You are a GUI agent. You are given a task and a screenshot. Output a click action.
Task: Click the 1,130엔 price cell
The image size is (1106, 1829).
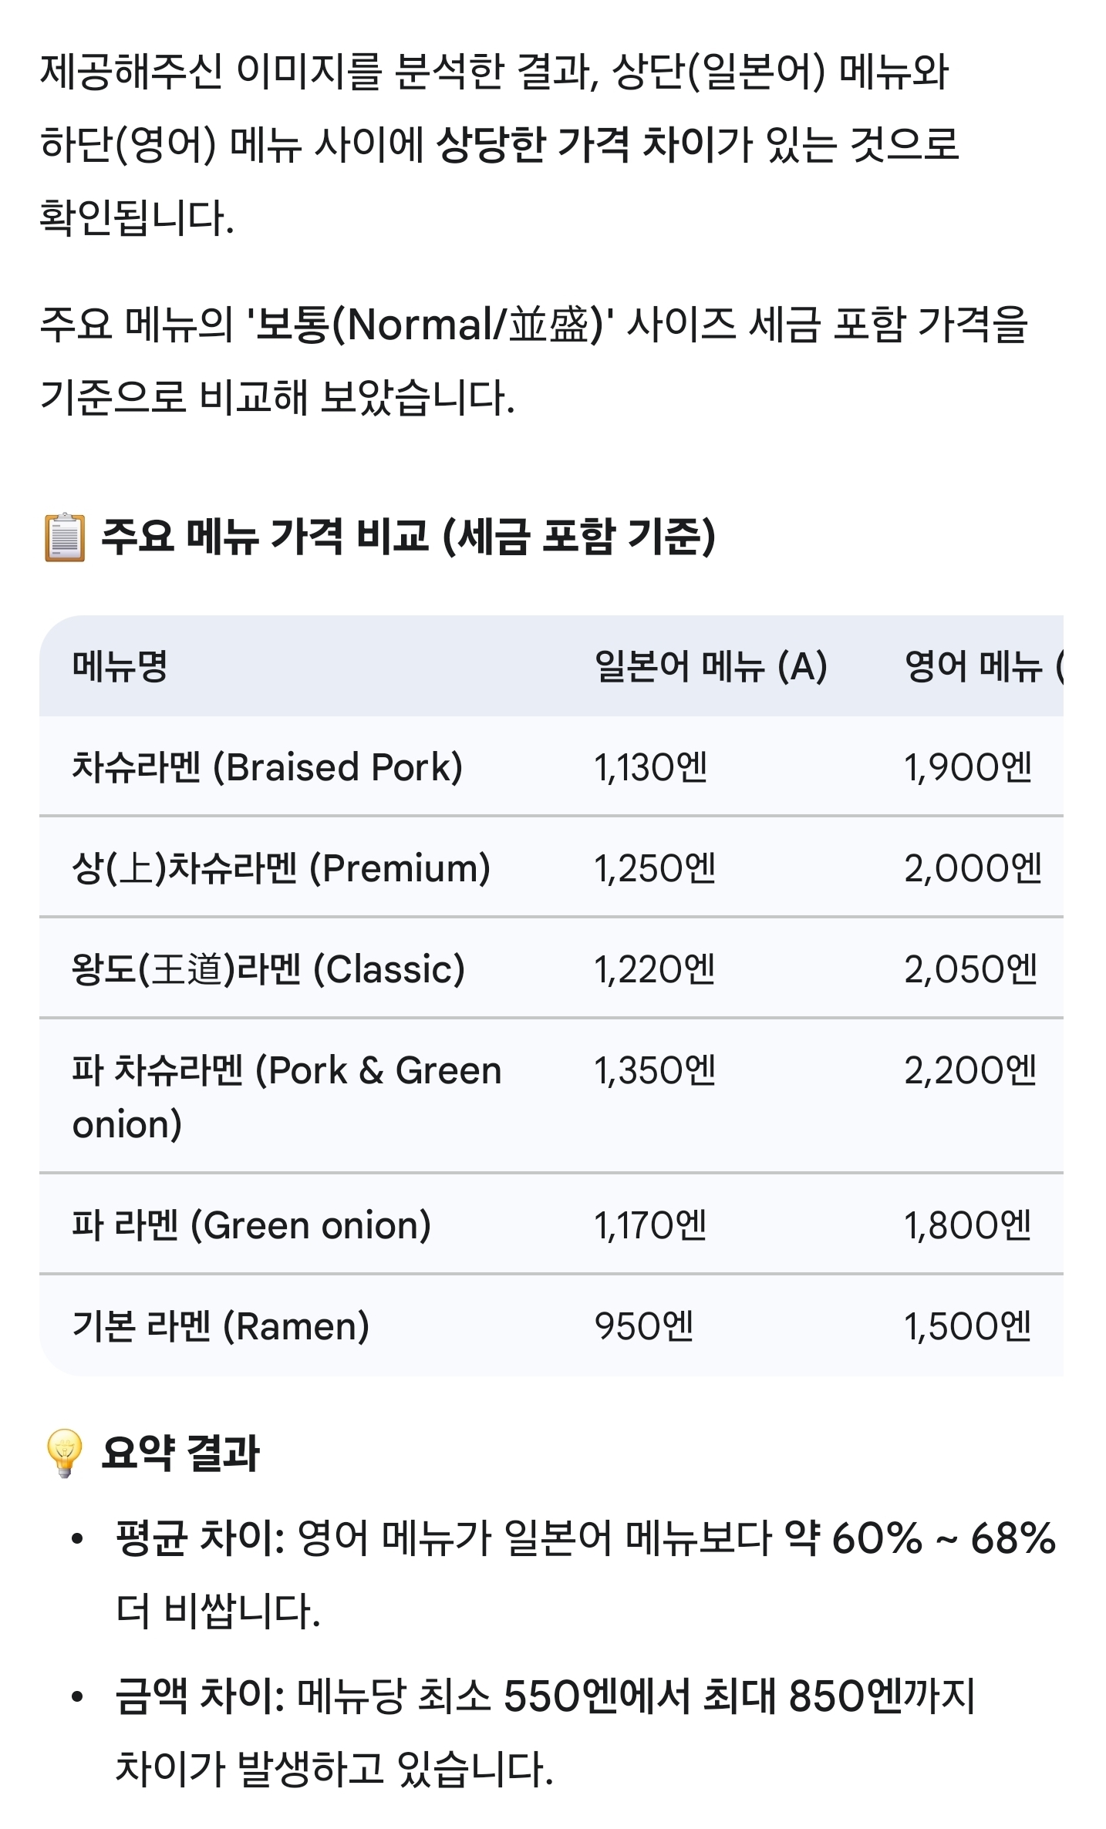(x=650, y=767)
